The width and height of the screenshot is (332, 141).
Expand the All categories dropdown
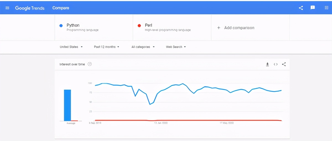(143, 47)
